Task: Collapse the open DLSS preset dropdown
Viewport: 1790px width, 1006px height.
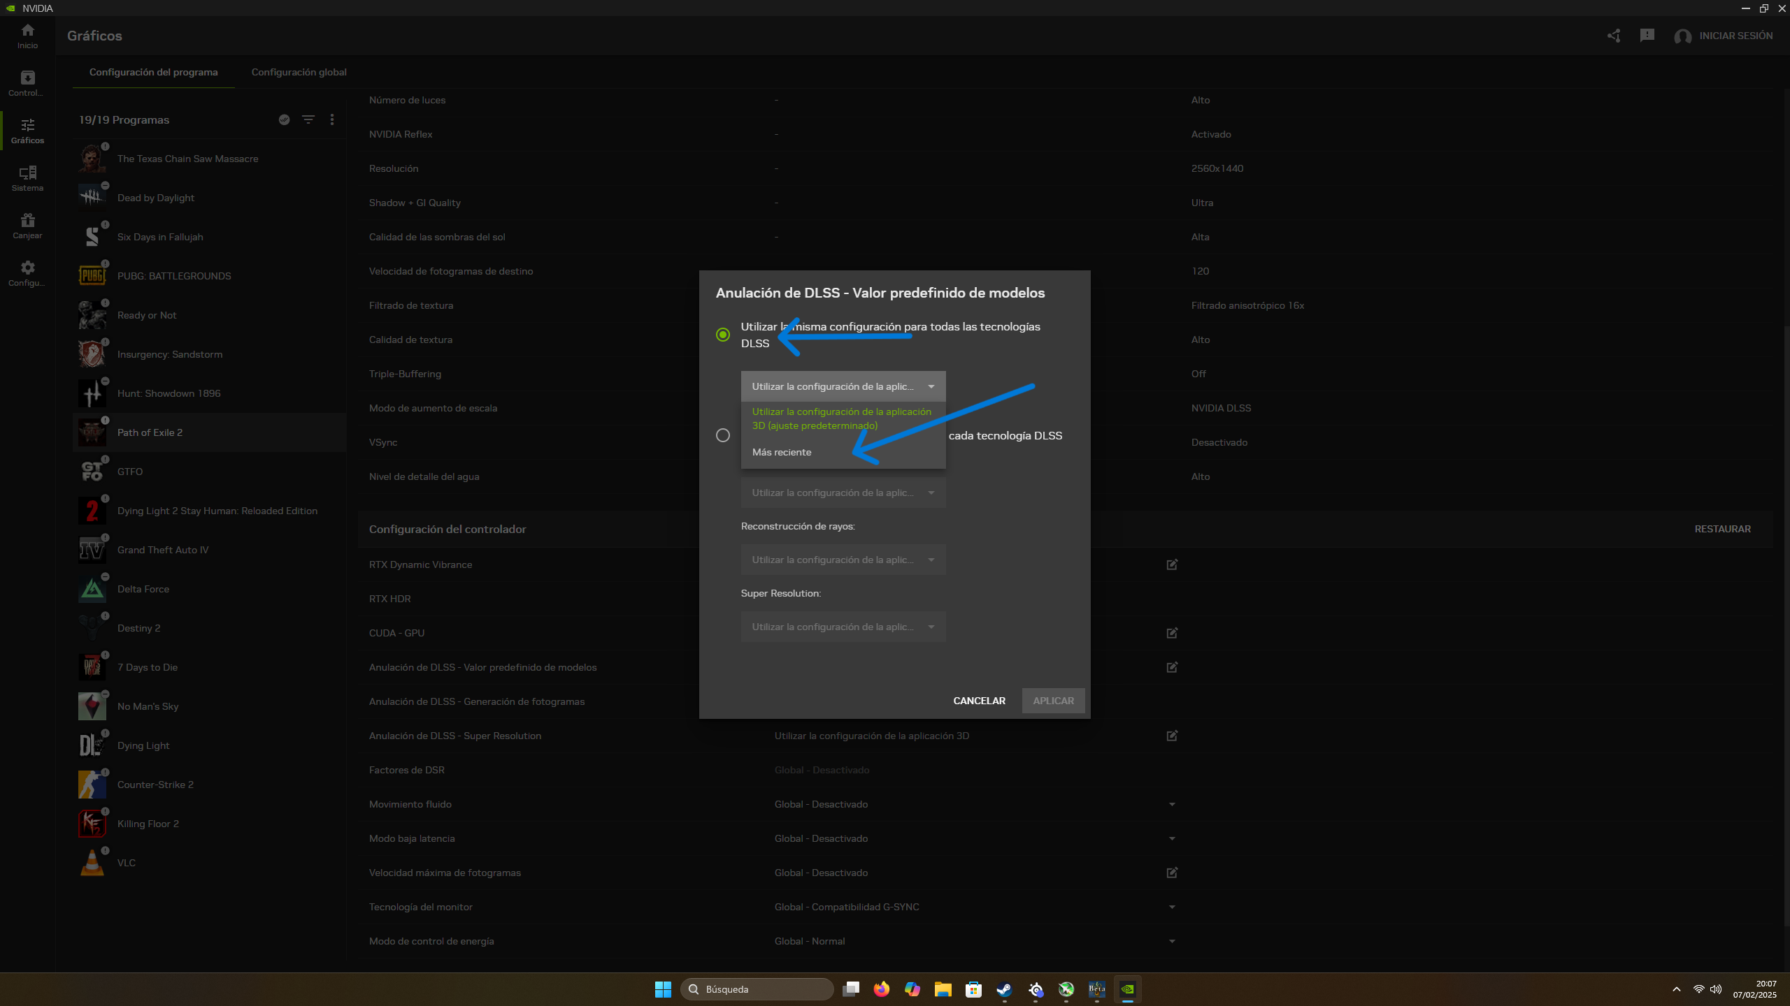Action: pyautogui.click(x=843, y=386)
